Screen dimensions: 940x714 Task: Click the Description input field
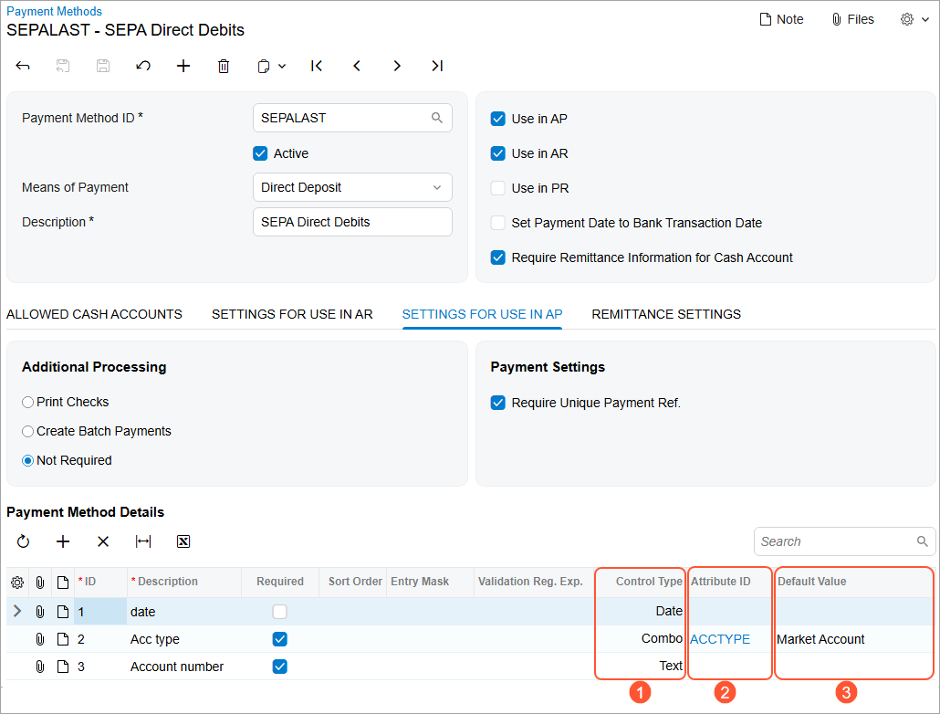[352, 222]
